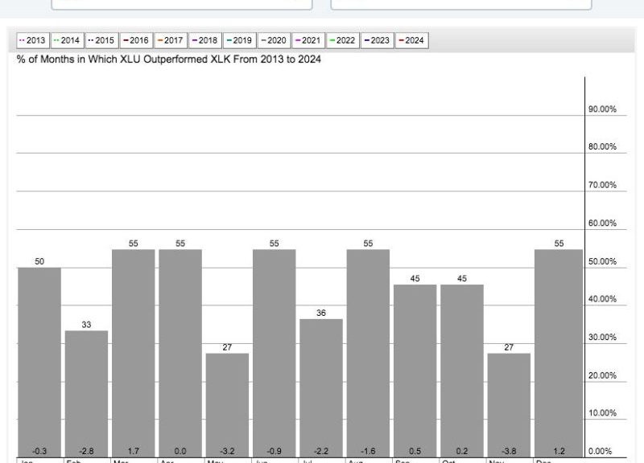
Task: Click the "-0.3" value at the bar base
Action: point(39,452)
